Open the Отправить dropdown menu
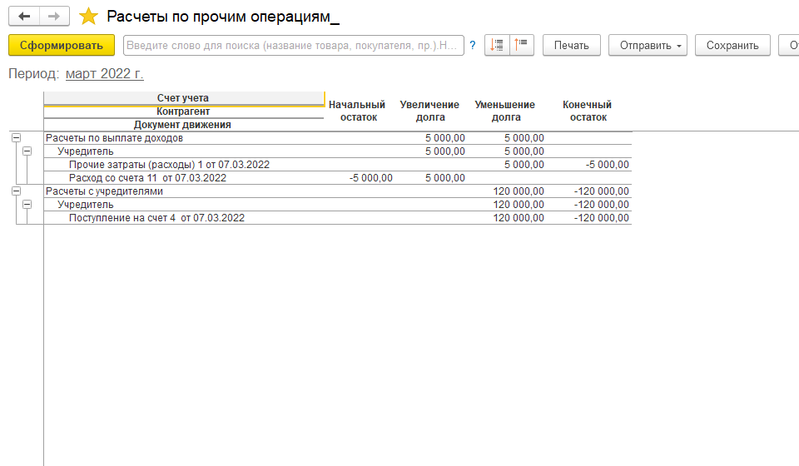 (647, 46)
